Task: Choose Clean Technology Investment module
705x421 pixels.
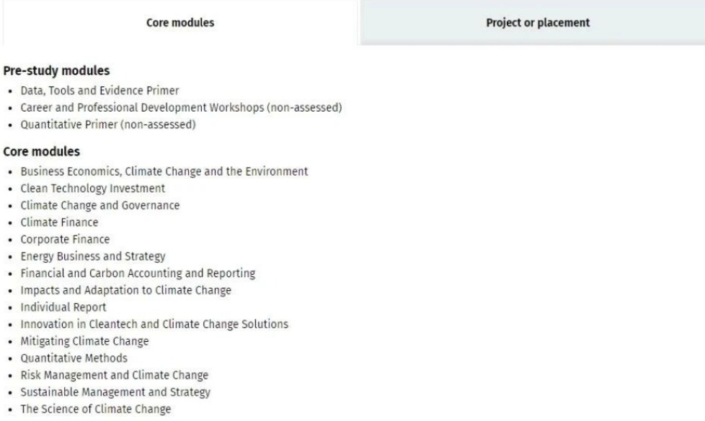Action: pyautogui.click(x=92, y=189)
